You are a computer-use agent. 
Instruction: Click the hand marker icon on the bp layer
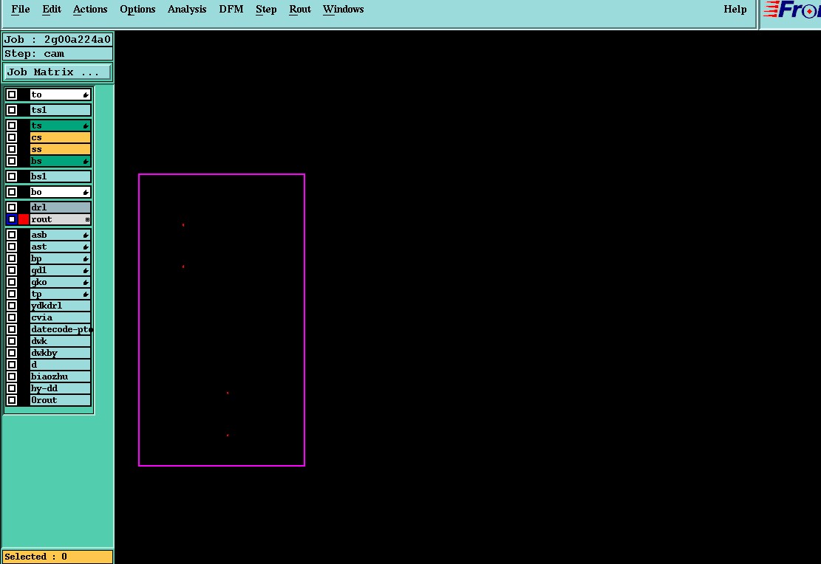pyautogui.click(x=86, y=258)
